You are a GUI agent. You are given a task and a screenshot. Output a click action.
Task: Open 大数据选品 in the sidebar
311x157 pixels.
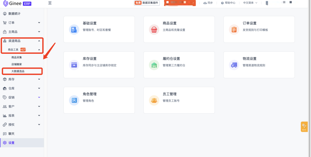(18, 71)
